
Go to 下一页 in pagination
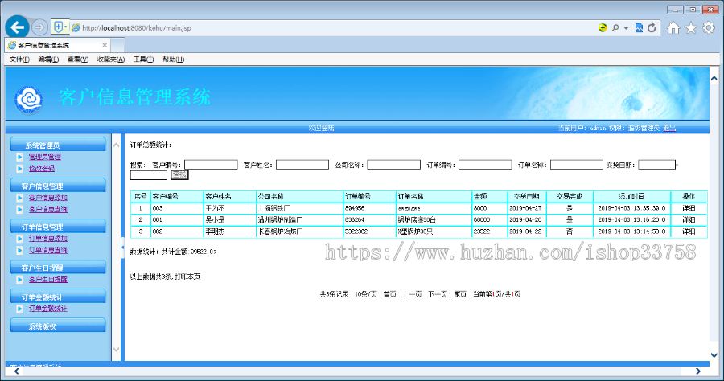click(438, 294)
